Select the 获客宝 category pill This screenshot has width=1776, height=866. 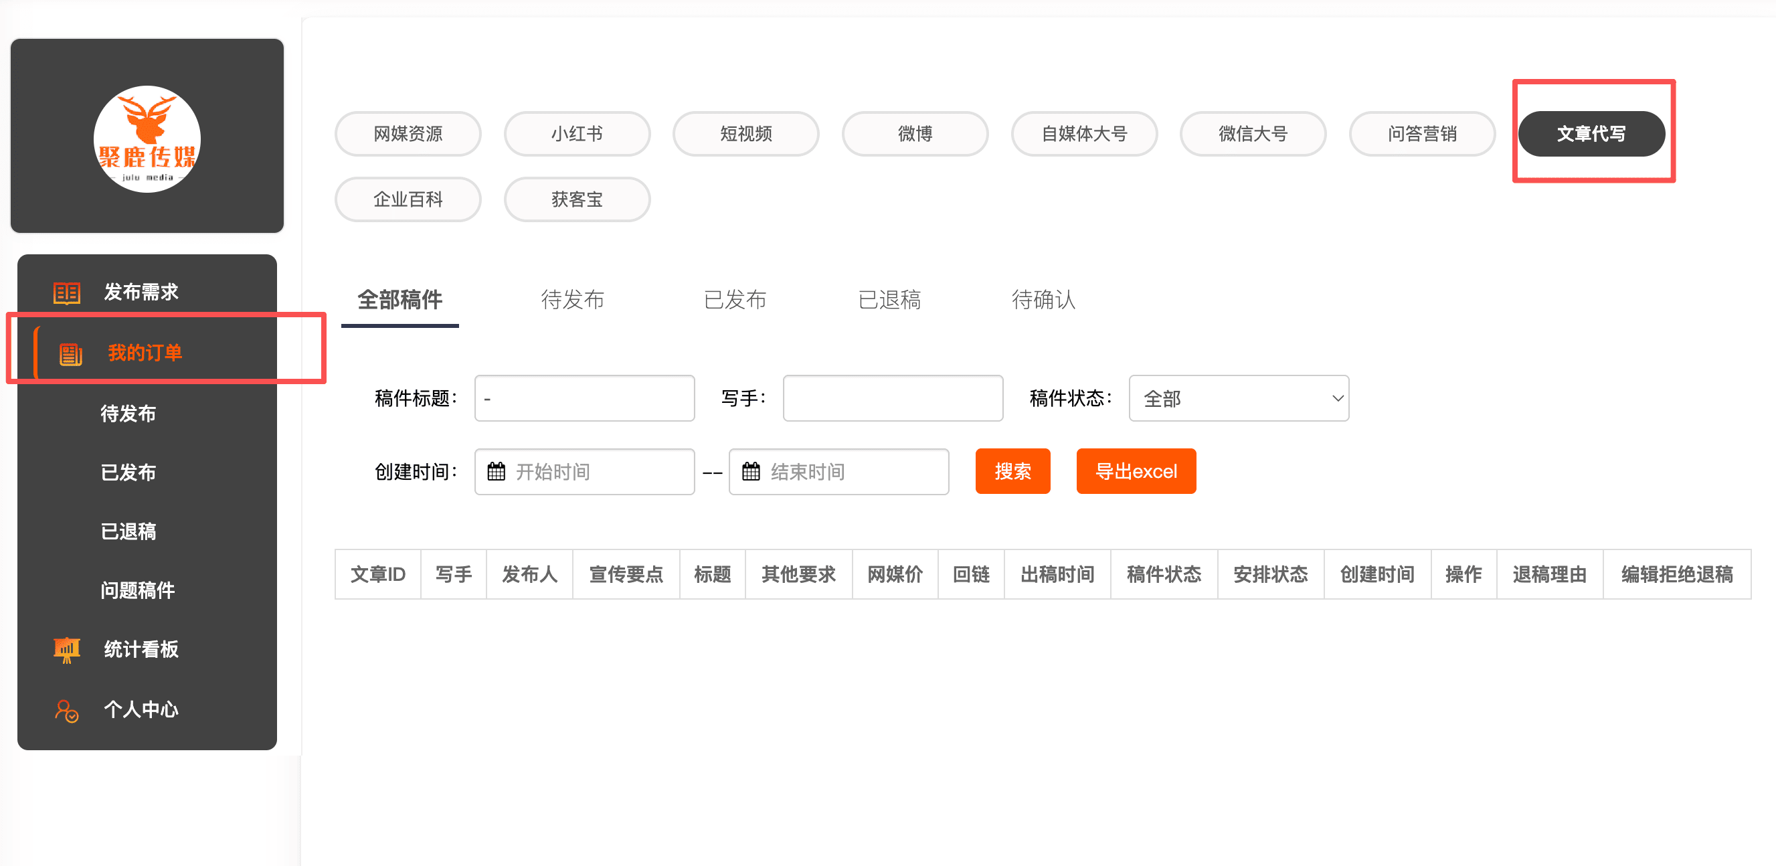[576, 200]
